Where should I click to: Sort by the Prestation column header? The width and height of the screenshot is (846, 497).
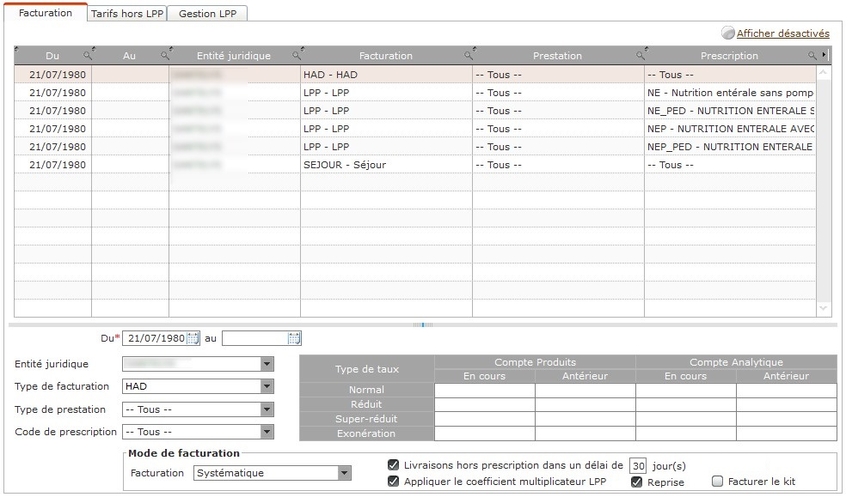coord(557,56)
